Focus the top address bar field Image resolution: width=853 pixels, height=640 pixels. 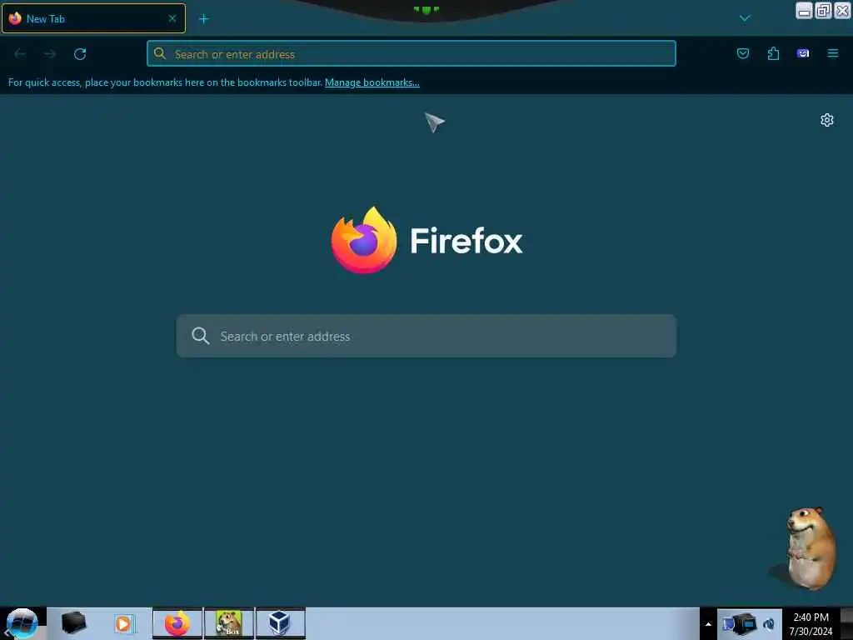point(412,53)
